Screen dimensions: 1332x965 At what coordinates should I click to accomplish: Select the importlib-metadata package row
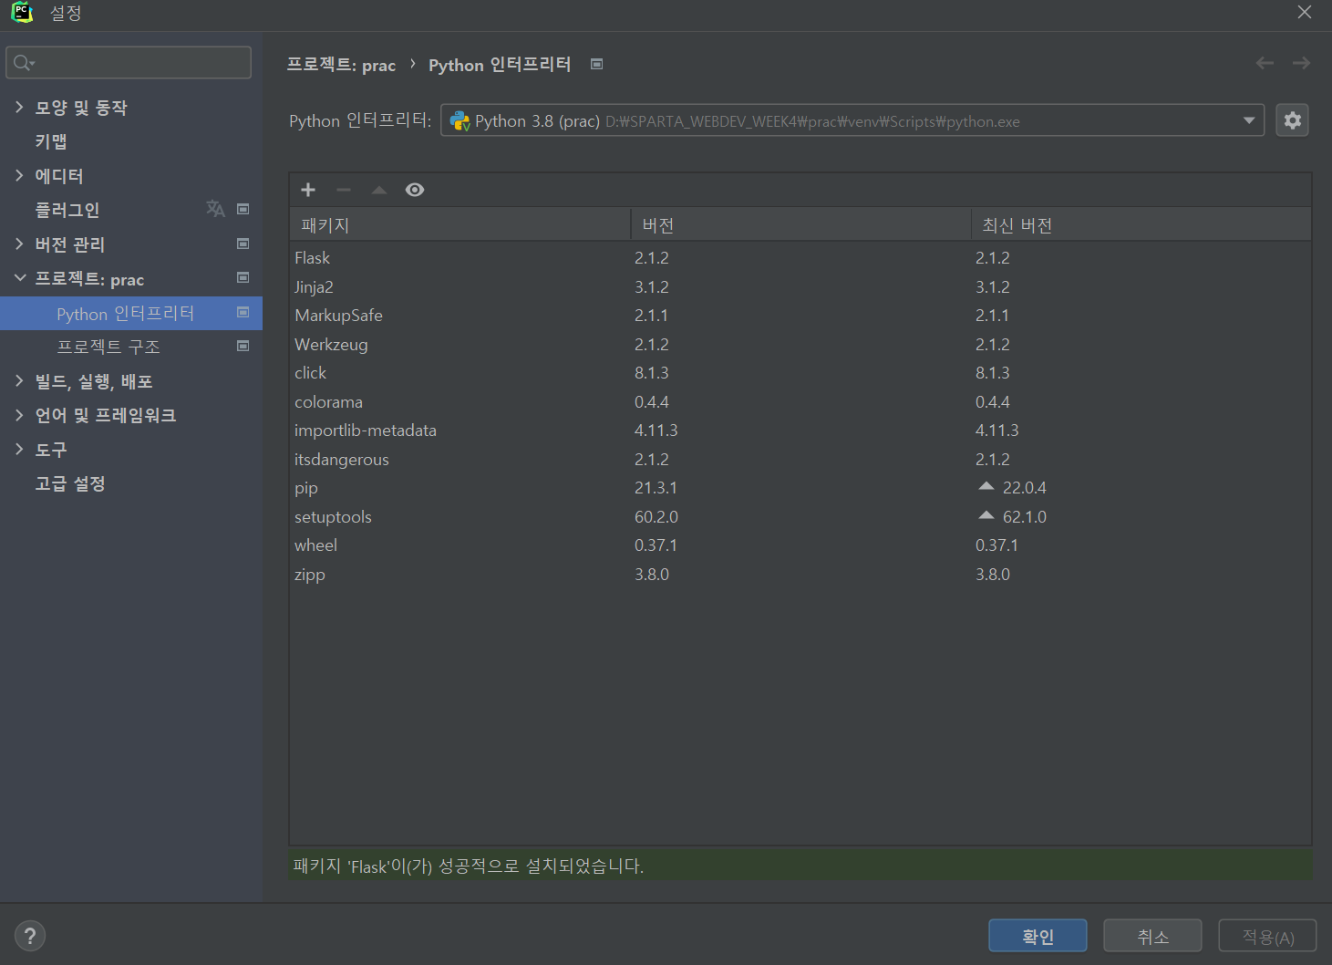click(800, 431)
